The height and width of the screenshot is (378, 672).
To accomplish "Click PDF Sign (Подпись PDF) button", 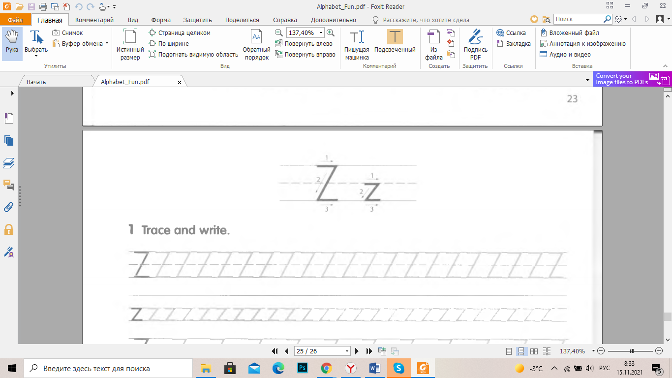I will point(476,44).
